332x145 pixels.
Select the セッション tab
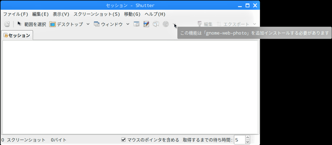coord(17,35)
